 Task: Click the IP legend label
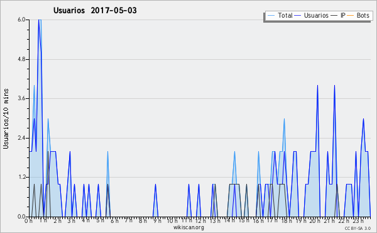click(343, 15)
